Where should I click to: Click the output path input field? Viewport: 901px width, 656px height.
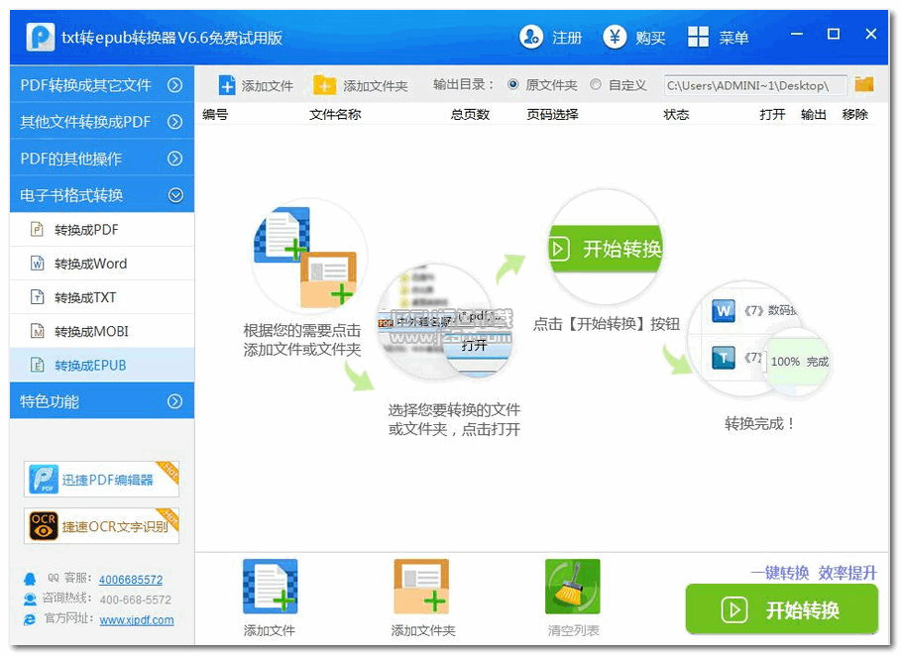tap(755, 85)
